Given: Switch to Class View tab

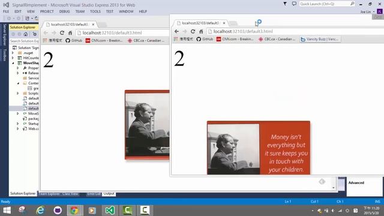Looking at the screenshot, I should (x=70, y=194).
